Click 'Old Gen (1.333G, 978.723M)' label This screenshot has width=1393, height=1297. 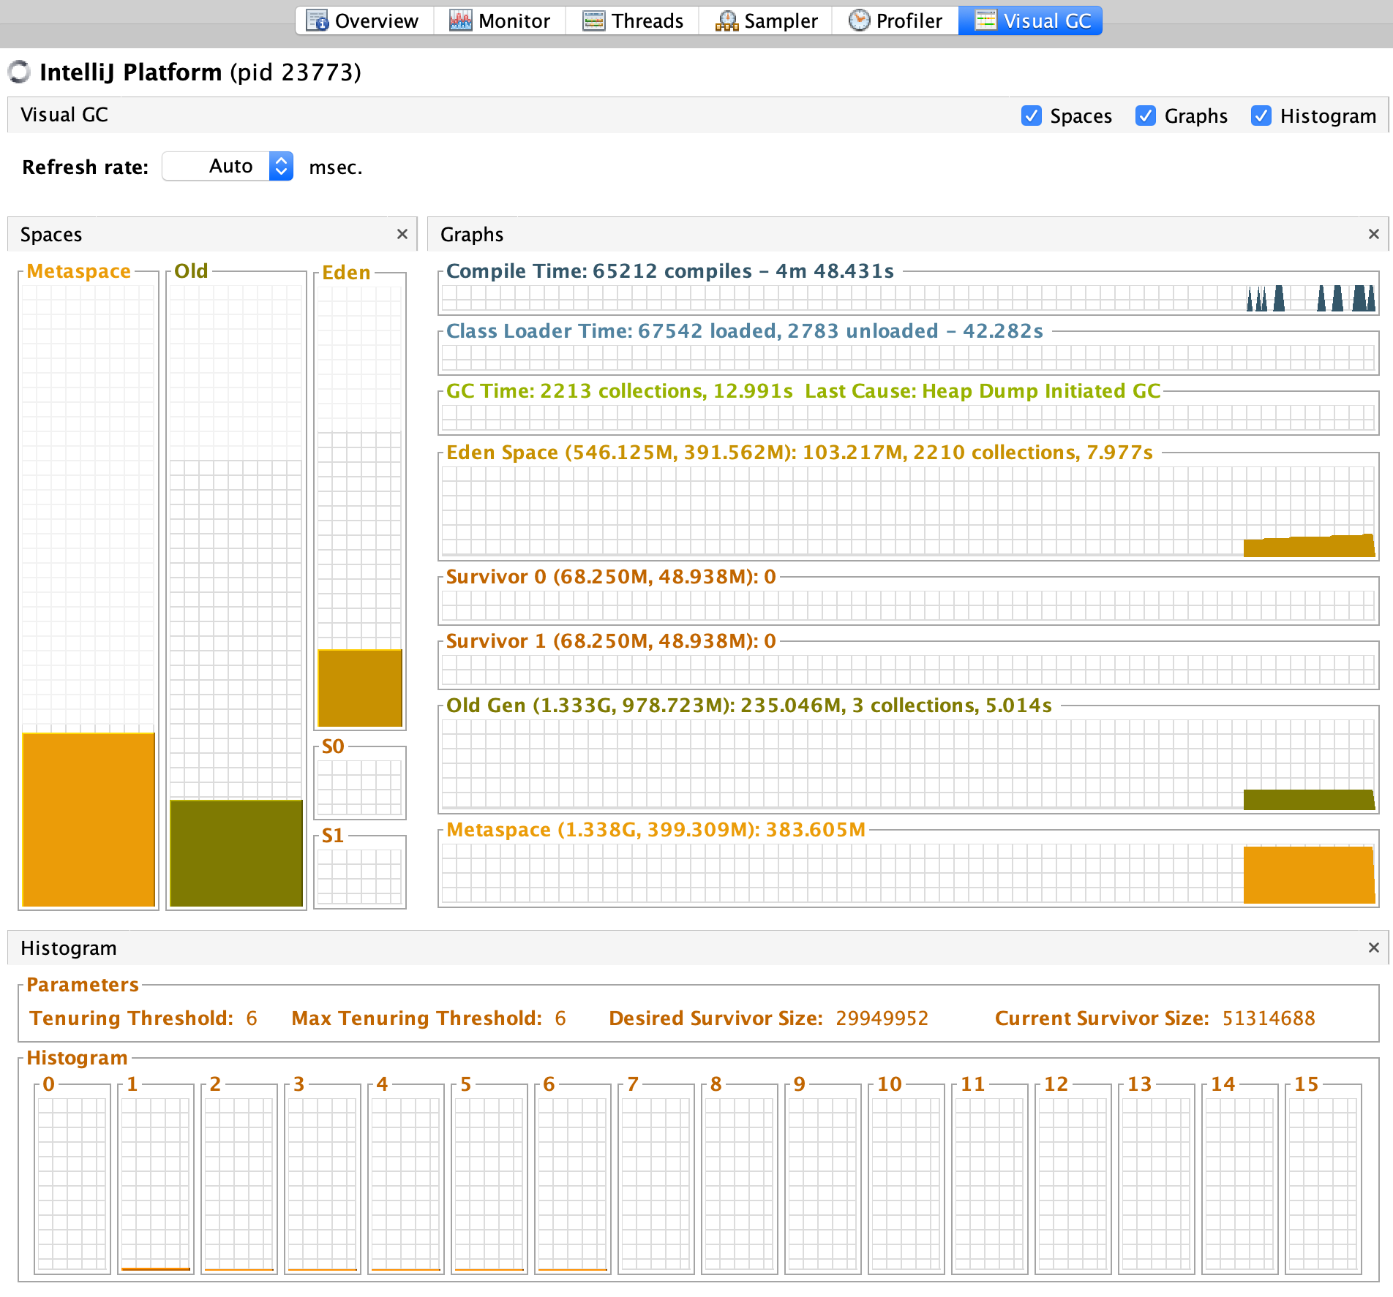click(590, 706)
